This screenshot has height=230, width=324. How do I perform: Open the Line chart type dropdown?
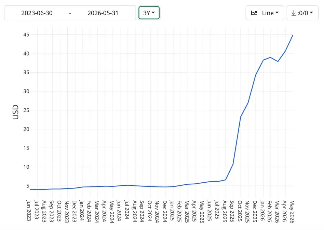pos(265,13)
